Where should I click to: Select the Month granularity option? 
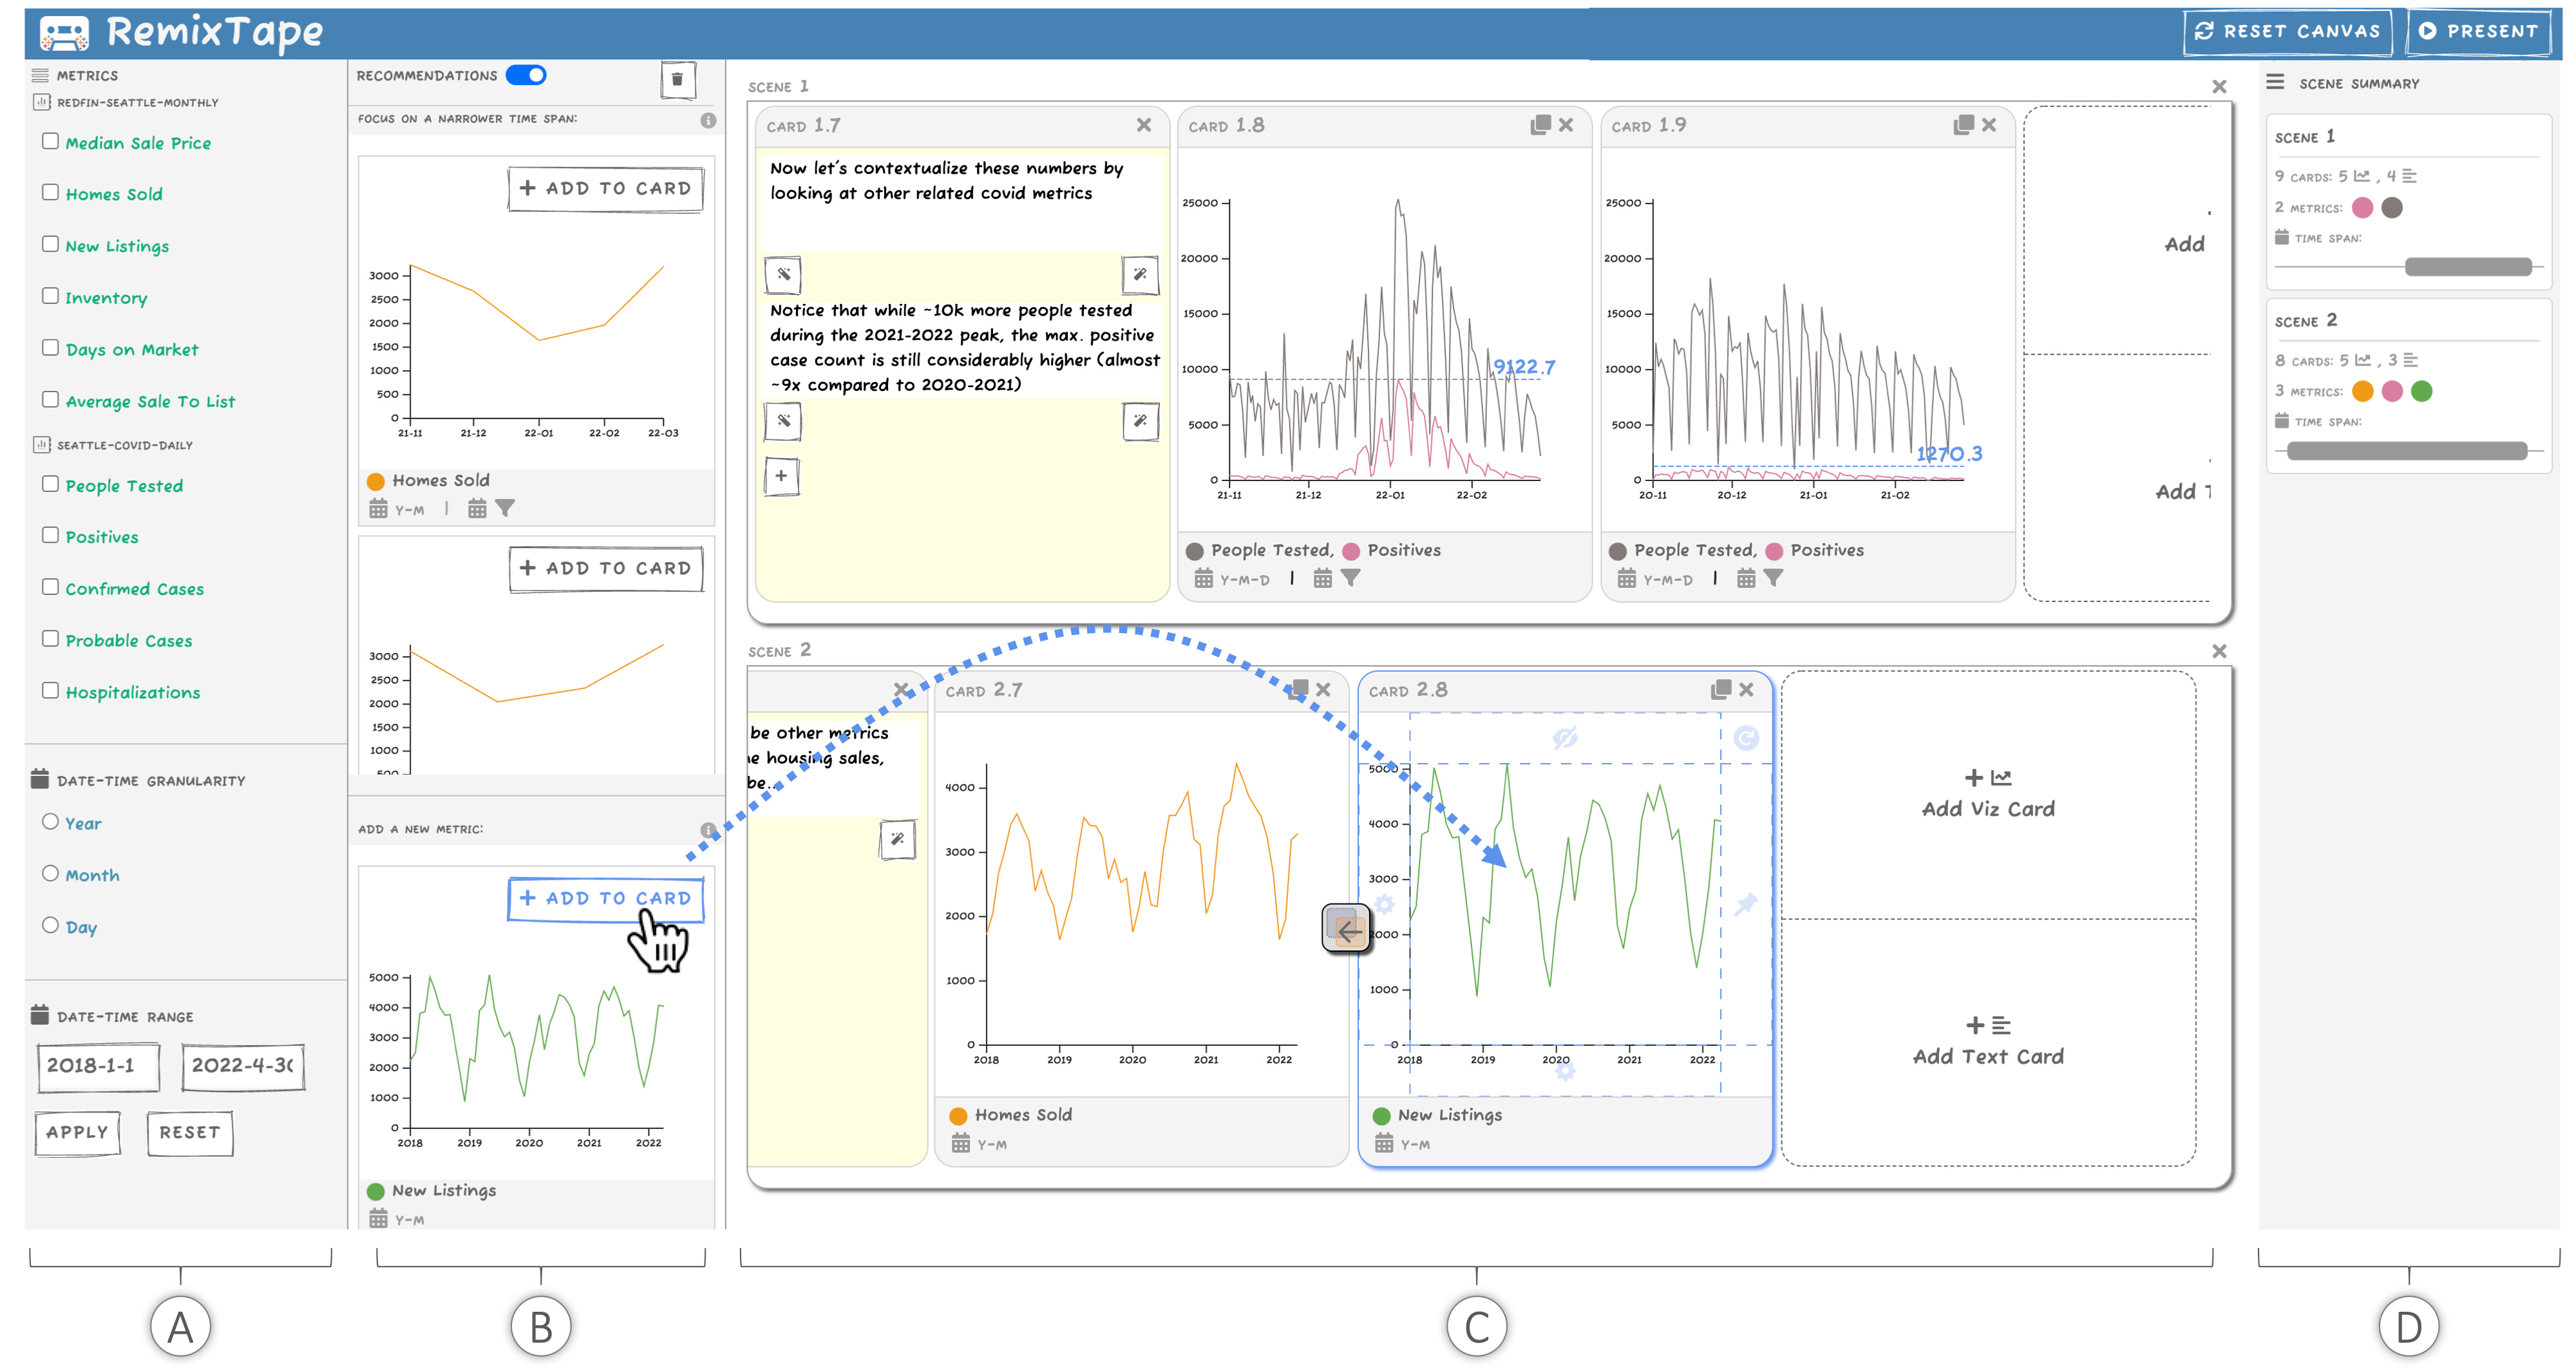(x=50, y=873)
